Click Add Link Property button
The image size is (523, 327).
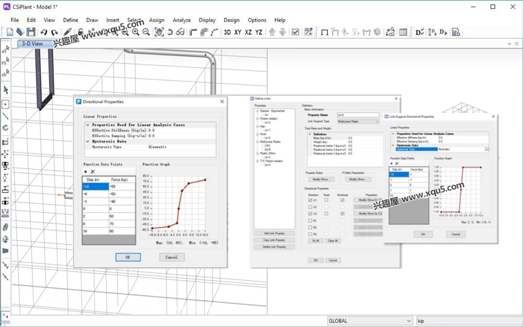pyautogui.click(x=274, y=233)
